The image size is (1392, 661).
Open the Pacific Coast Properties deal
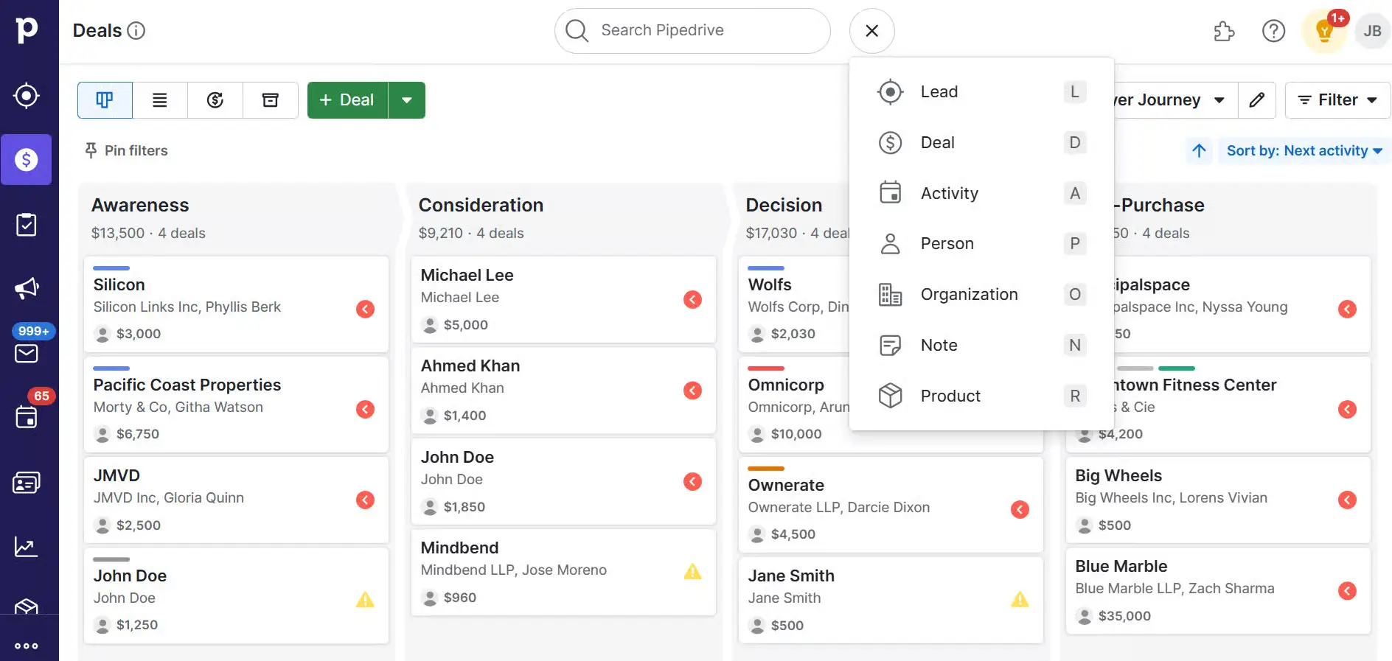[187, 385]
